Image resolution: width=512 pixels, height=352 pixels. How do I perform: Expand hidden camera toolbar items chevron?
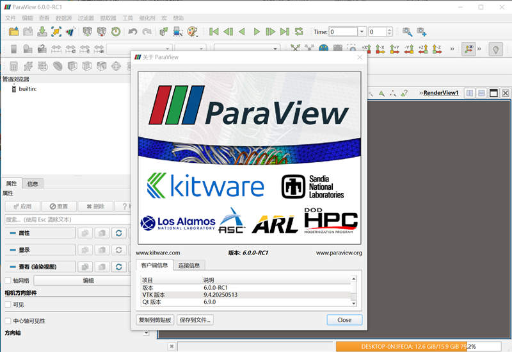click(452, 49)
